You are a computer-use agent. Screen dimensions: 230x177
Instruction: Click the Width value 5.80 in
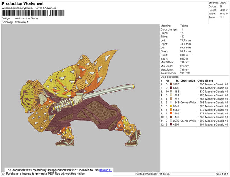click(224, 14)
